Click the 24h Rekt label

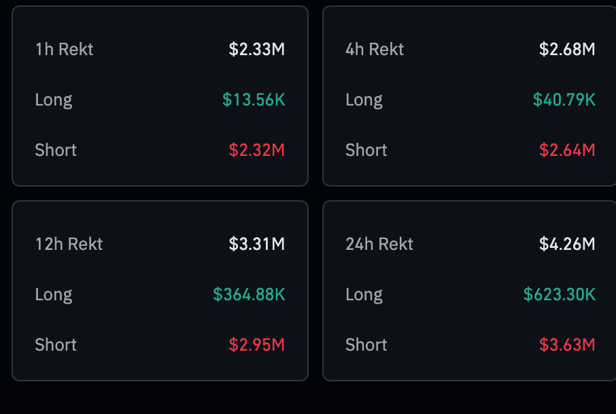click(x=379, y=244)
